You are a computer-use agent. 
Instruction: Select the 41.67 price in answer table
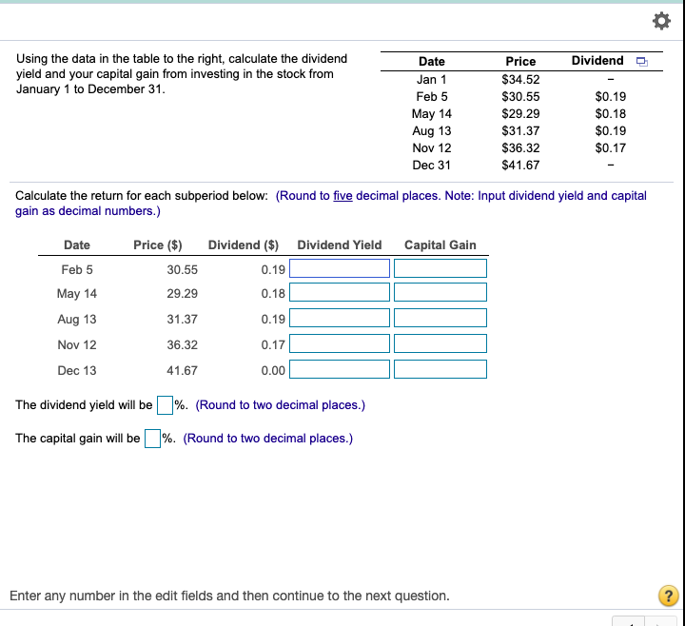point(182,371)
